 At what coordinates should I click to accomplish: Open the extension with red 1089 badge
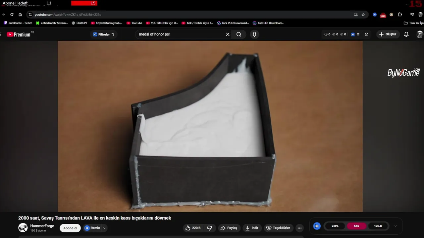383,15
